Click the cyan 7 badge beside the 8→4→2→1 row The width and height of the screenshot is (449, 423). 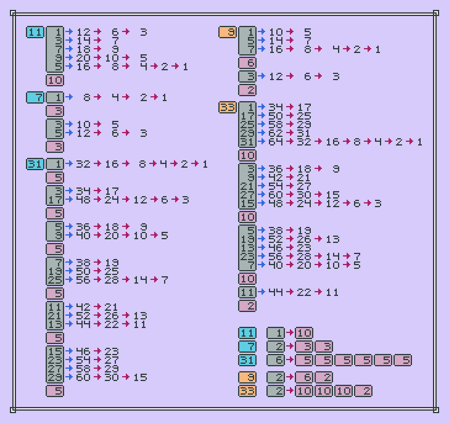click(35, 97)
